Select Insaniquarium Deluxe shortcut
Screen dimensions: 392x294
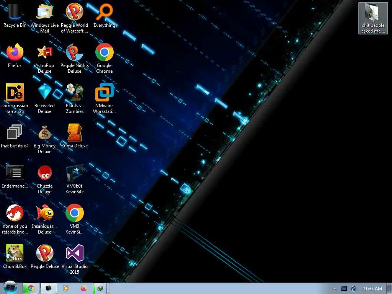[x=44, y=219]
